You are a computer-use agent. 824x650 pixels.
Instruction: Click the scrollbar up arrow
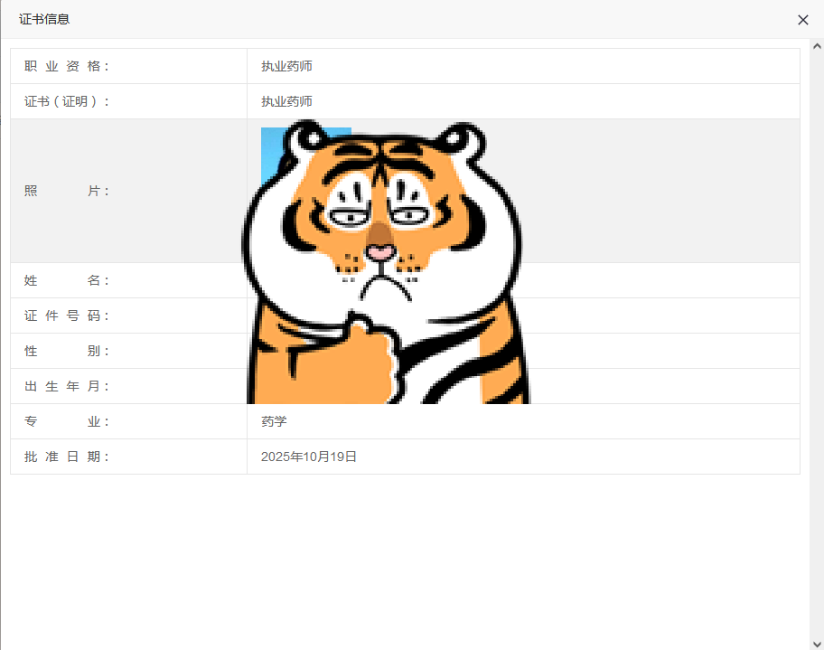(x=817, y=46)
